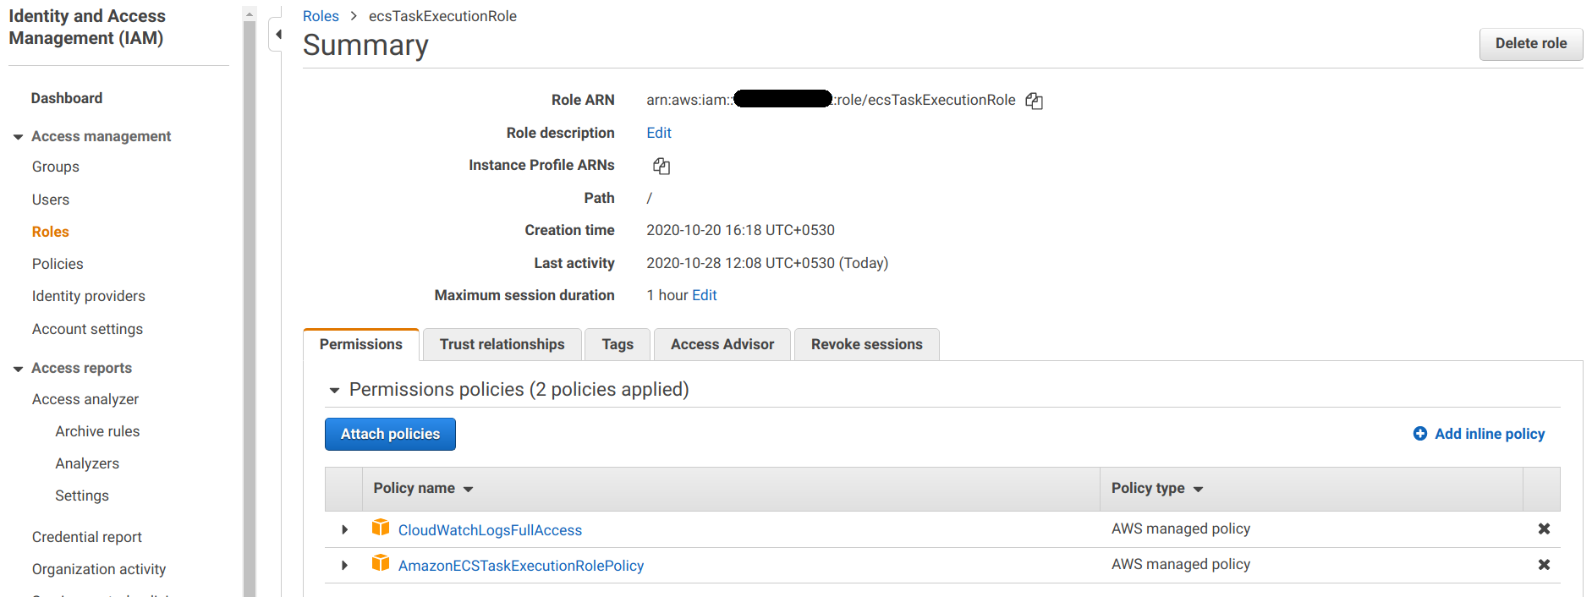Sort the table by Policy name
This screenshot has width=1592, height=597.
tap(423, 489)
